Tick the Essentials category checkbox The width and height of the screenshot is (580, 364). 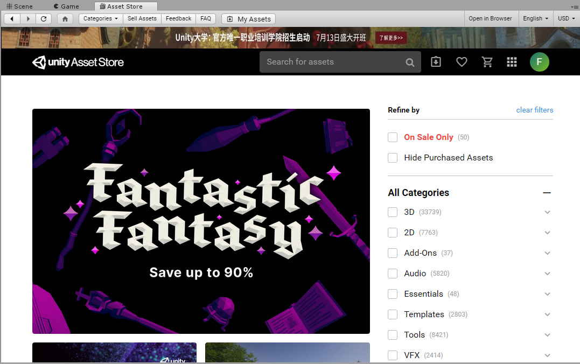(393, 293)
